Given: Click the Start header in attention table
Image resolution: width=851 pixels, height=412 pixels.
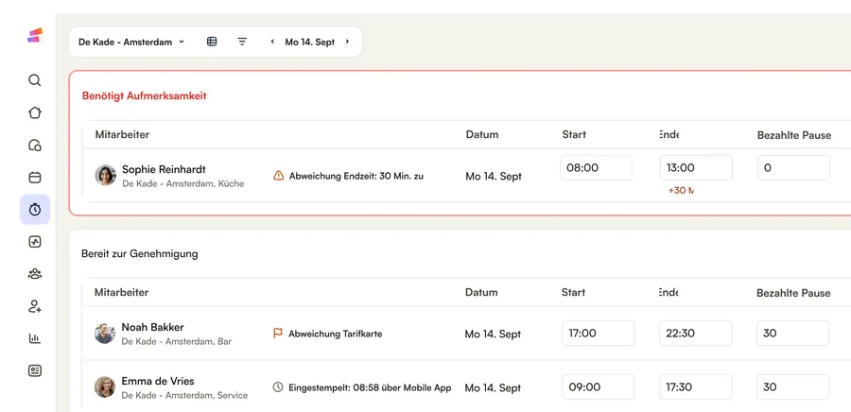Looking at the screenshot, I should pos(574,134).
